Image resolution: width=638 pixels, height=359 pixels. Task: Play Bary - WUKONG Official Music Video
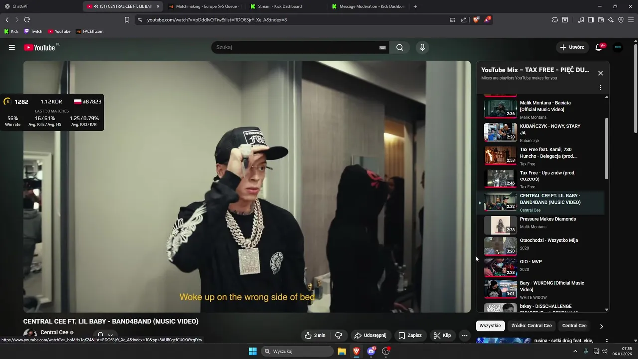click(x=541, y=290)
